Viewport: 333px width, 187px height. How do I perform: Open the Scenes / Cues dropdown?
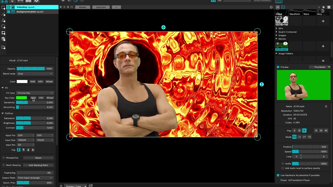tap(76, 186)
